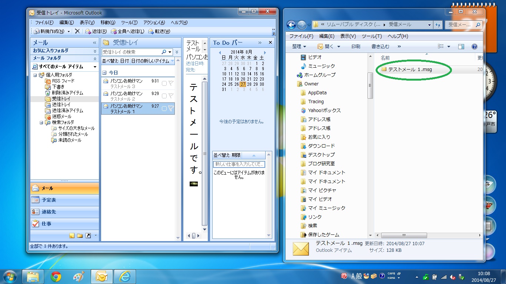Select the テストメール 3 message
Viewport: 506px width, 284px height.
[x=137, y=84]
